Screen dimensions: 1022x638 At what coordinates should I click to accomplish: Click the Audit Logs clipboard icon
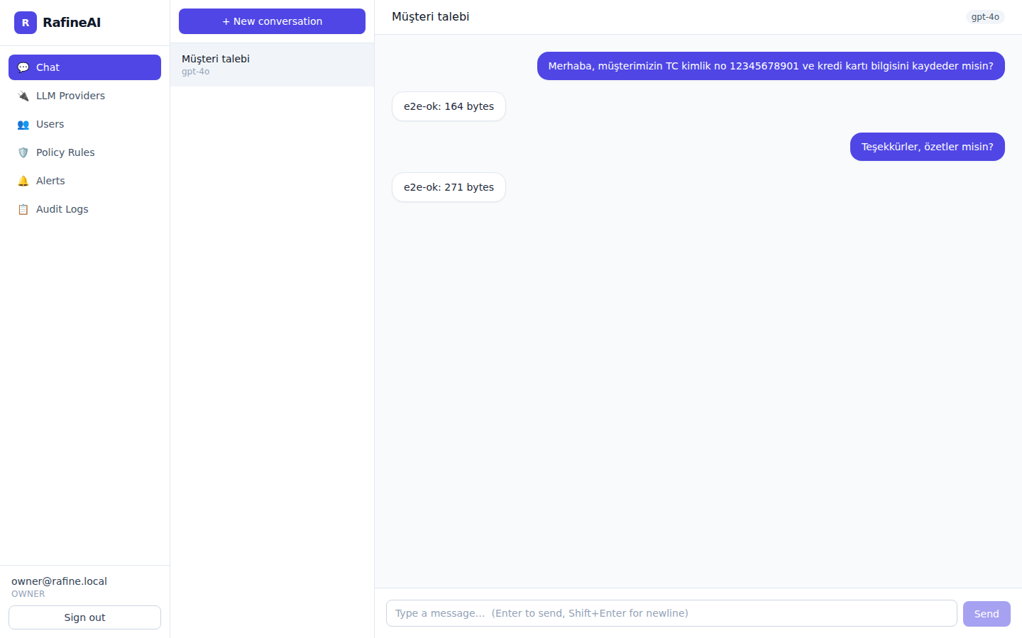point(23,209)
